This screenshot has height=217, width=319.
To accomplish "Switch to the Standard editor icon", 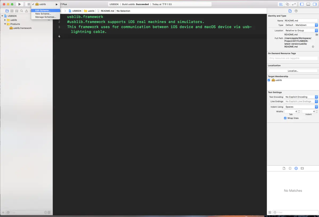I will [x=281, y=4].
